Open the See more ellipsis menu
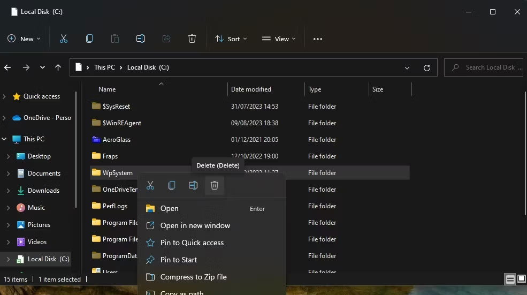This screenshot has height=295, width=527. point(318,39)
